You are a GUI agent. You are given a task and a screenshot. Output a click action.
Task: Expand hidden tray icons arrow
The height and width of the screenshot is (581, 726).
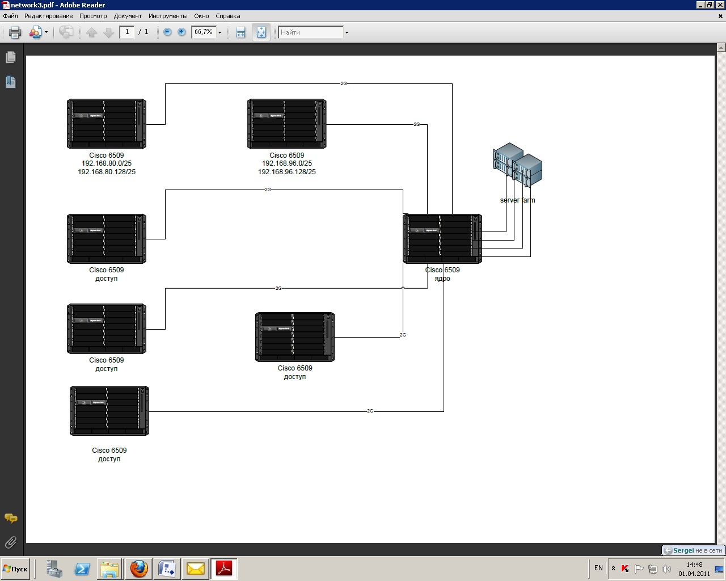613,569
